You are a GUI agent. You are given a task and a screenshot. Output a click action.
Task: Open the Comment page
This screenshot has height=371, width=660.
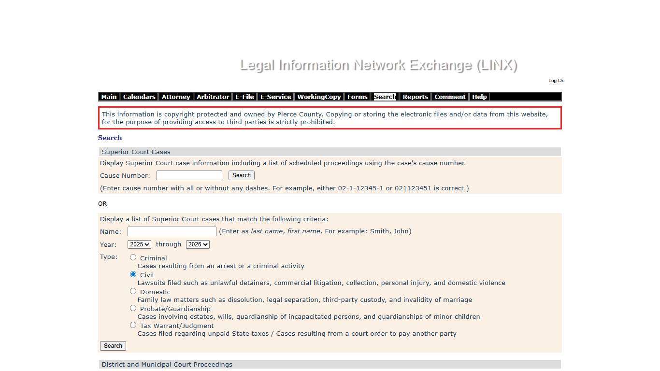tap(450, 97)
